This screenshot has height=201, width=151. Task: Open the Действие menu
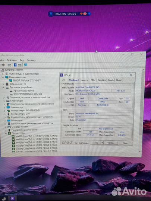(12, 60)
